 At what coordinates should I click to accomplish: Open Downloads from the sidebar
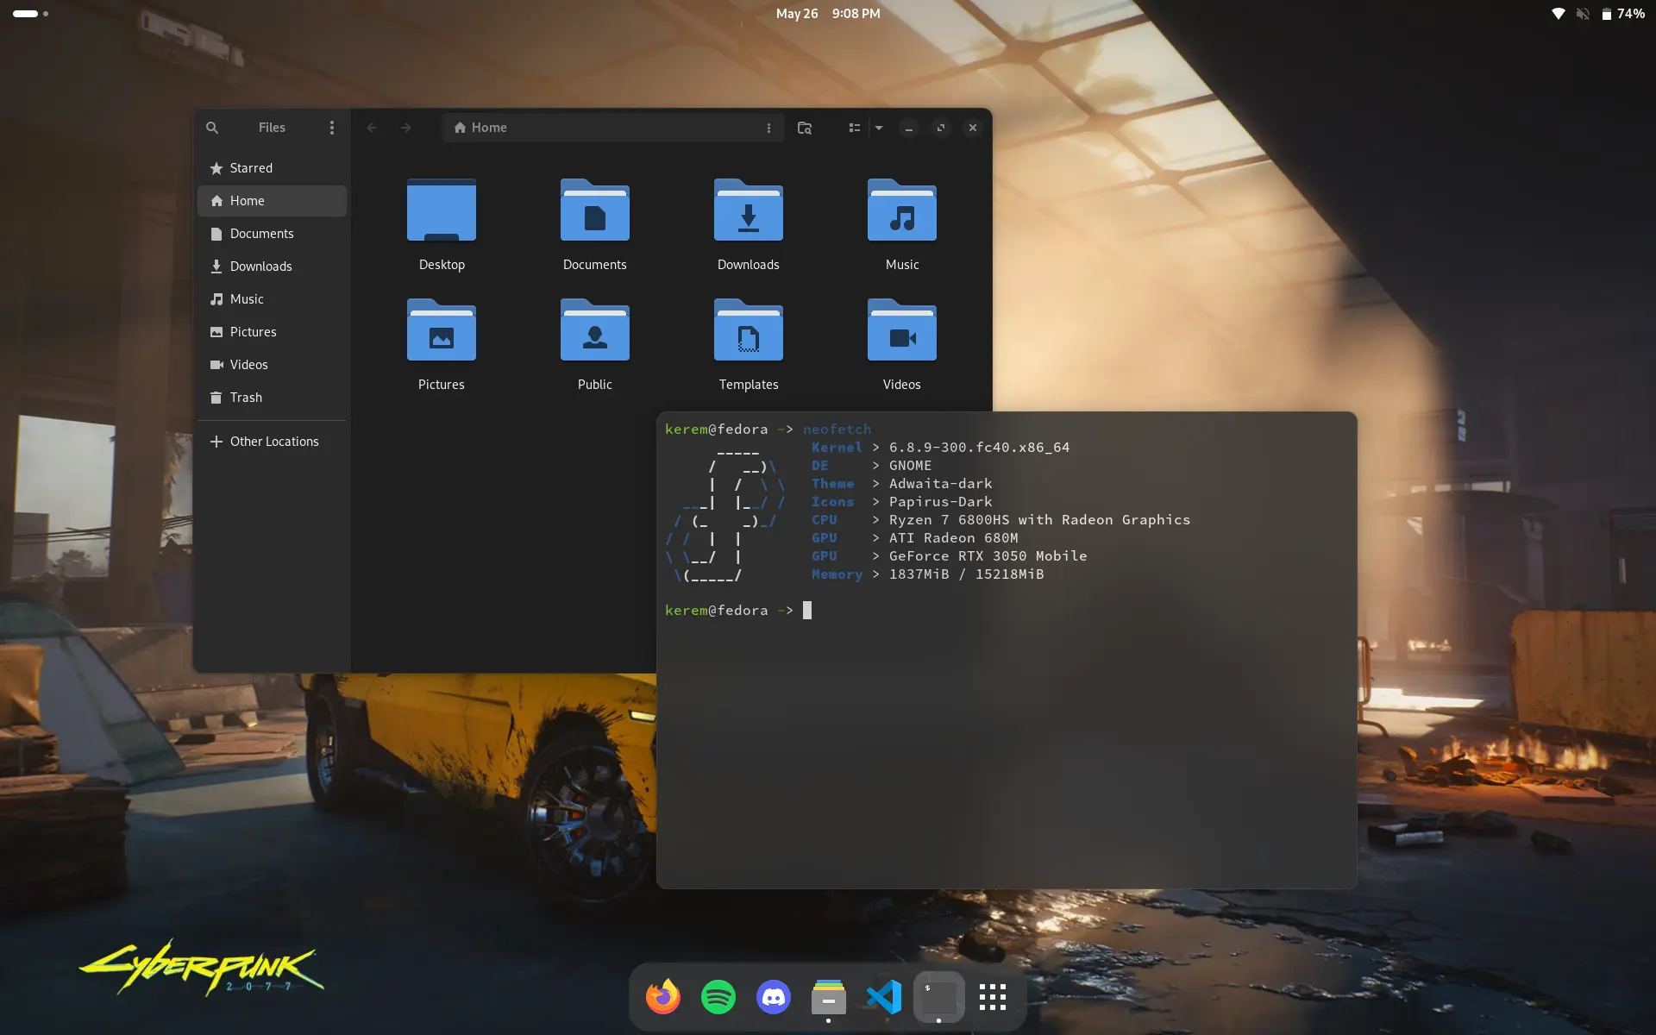click(272, 267)
